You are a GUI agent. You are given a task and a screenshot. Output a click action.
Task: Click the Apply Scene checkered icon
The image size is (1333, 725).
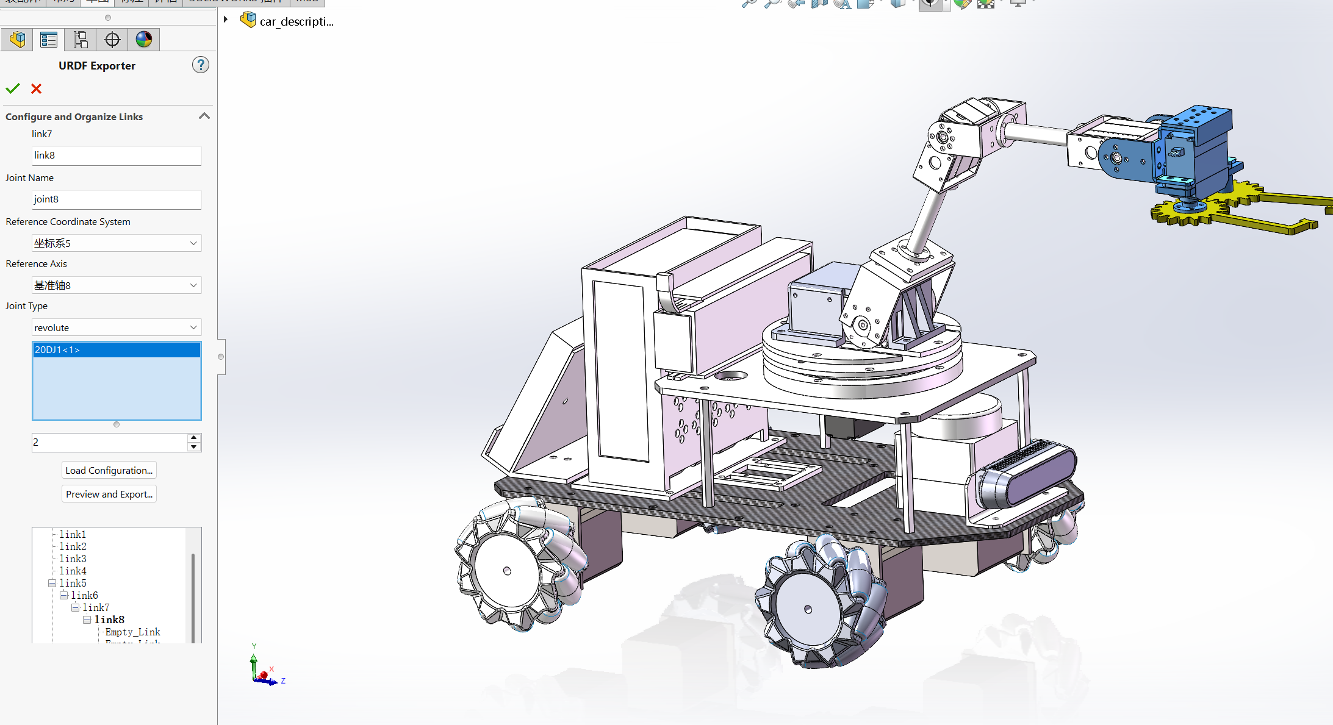coord(986,4)
